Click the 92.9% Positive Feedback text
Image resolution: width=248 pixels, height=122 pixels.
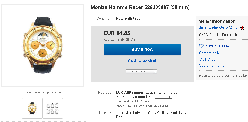(218, 35)
